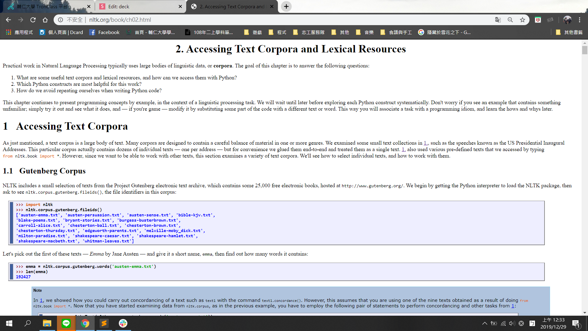Click the zoom magnifier icon in address bar
This screenshot has height=331, width=588.
click(x=510, y=20)
